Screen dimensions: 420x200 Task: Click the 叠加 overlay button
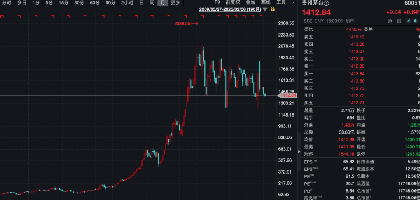coord(250,3)
